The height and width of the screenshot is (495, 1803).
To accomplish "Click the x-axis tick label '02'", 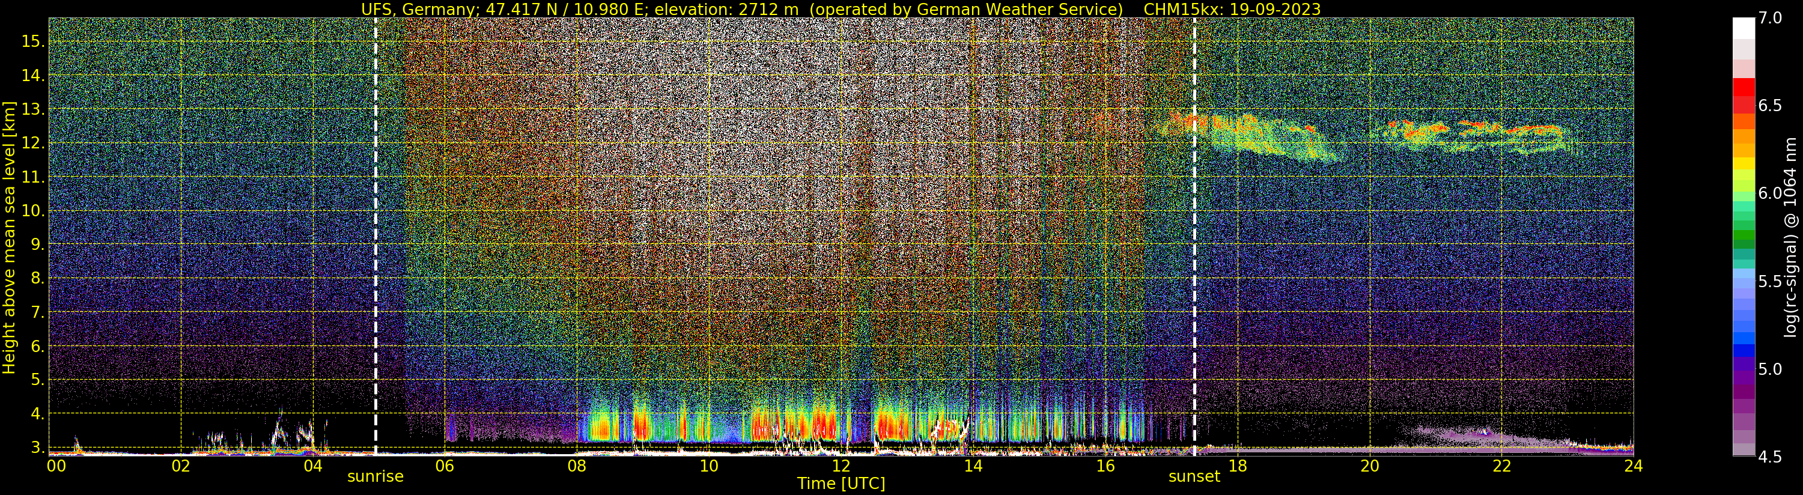I will [x=181, y=466].
